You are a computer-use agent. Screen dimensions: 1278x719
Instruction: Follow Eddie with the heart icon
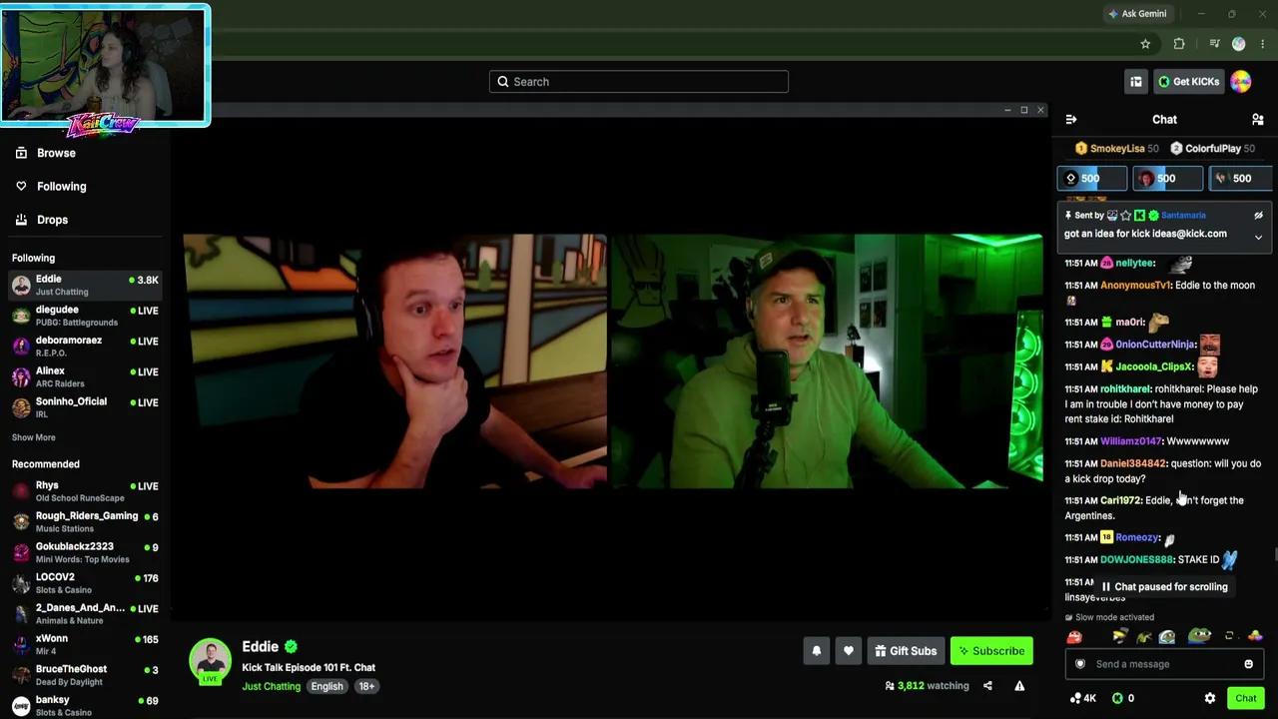click(849, 651)
